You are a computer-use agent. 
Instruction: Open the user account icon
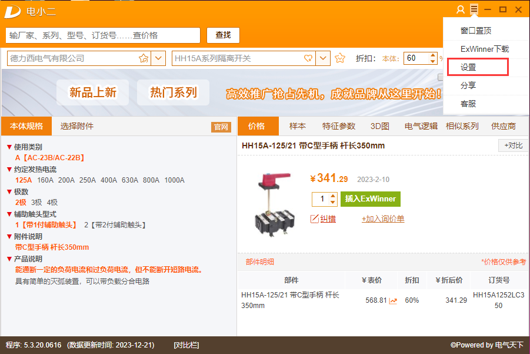461,9
